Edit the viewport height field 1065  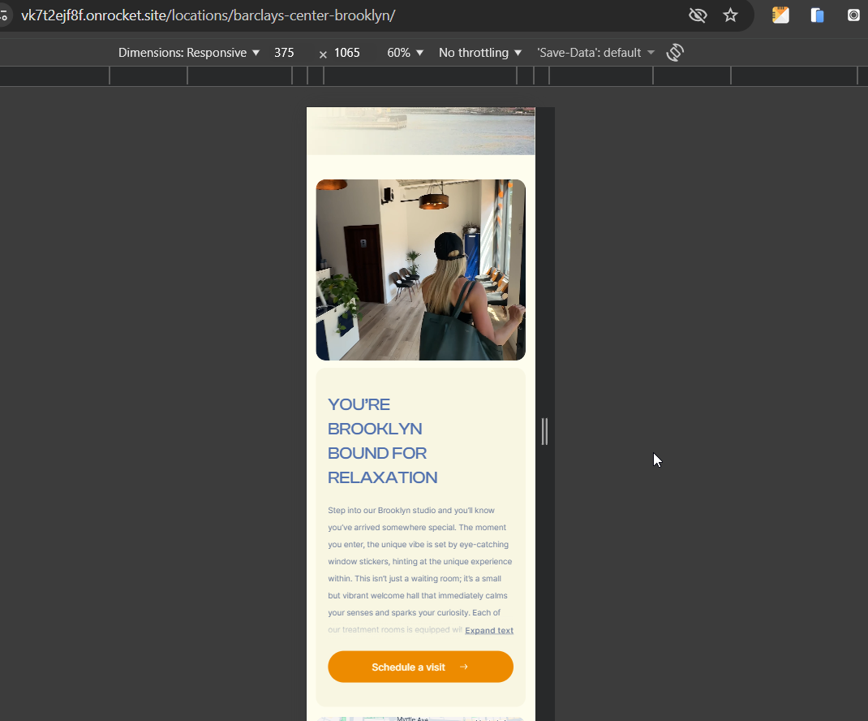348,53
